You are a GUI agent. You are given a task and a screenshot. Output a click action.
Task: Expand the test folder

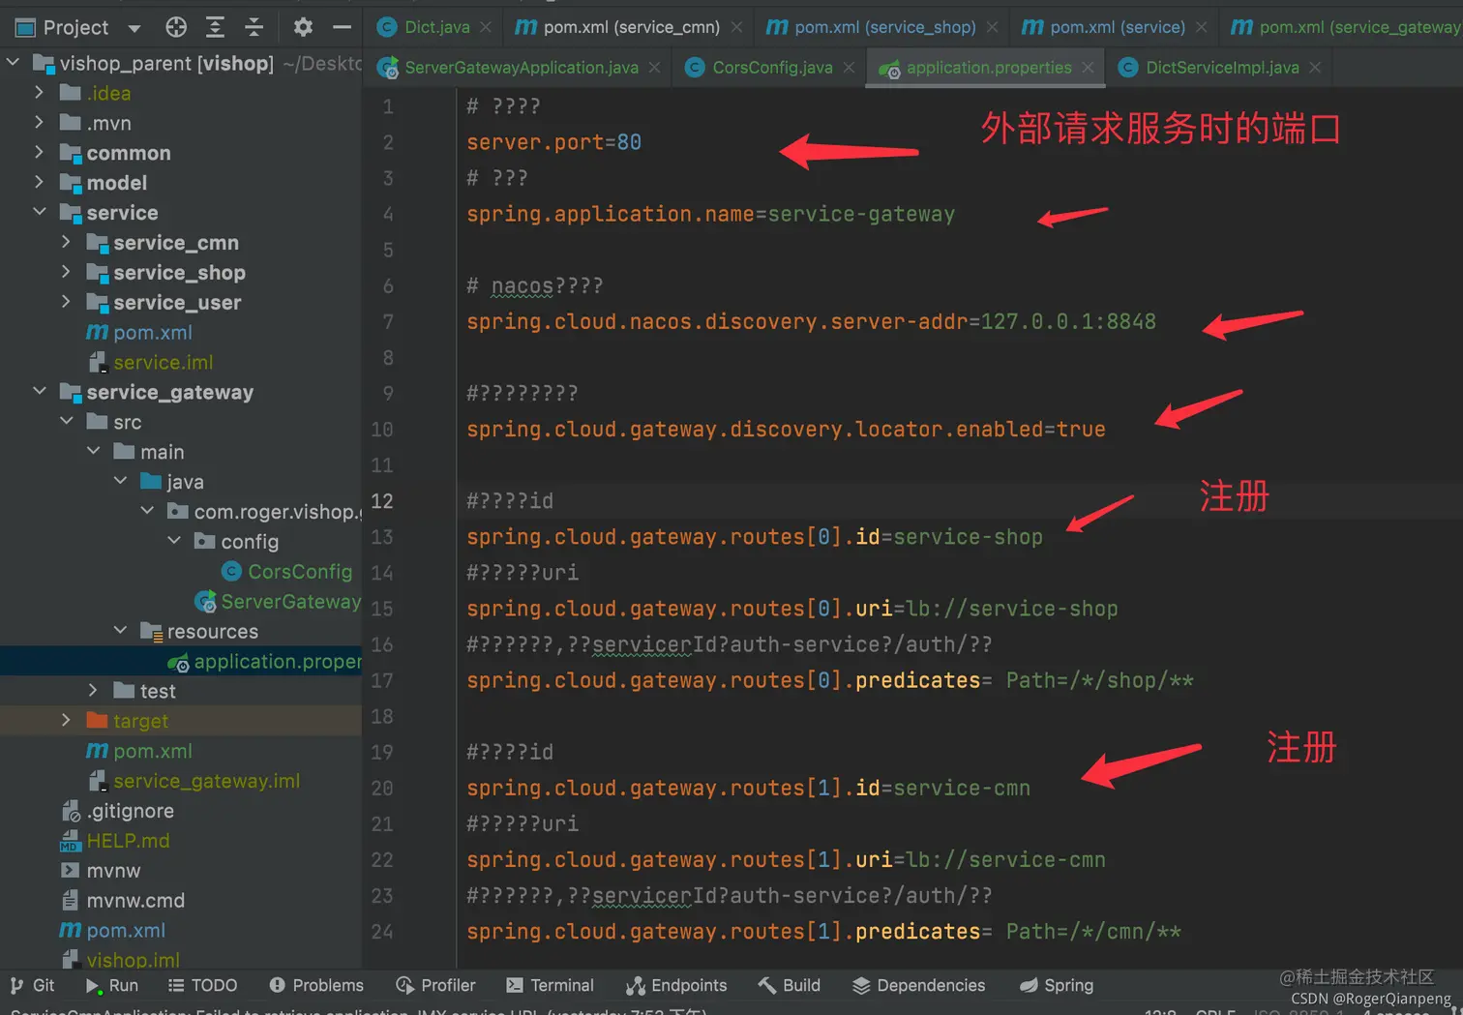(x=93, y=691)
